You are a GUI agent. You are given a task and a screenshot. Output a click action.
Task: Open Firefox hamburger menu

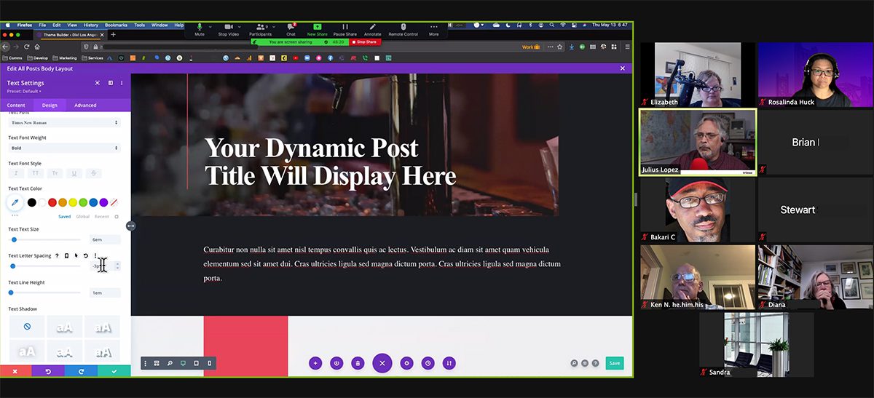pos(626,47)
